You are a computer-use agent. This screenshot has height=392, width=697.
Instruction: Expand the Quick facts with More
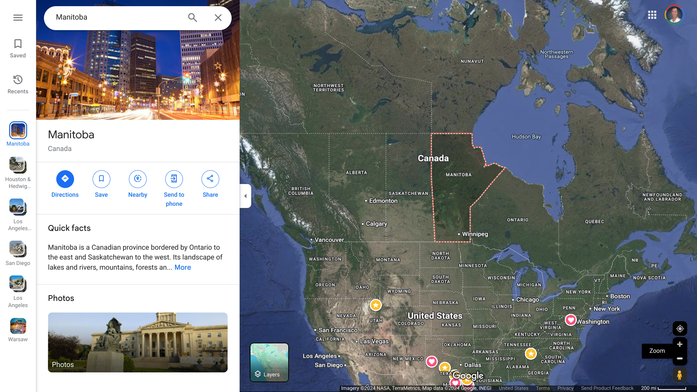point(183,268)
